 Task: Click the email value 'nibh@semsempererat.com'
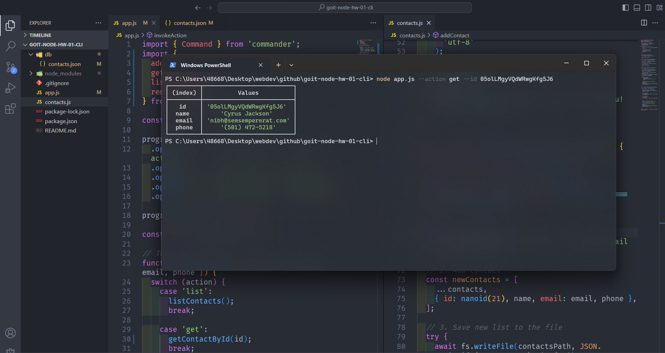pyautogui.click(x=248, y=120)
